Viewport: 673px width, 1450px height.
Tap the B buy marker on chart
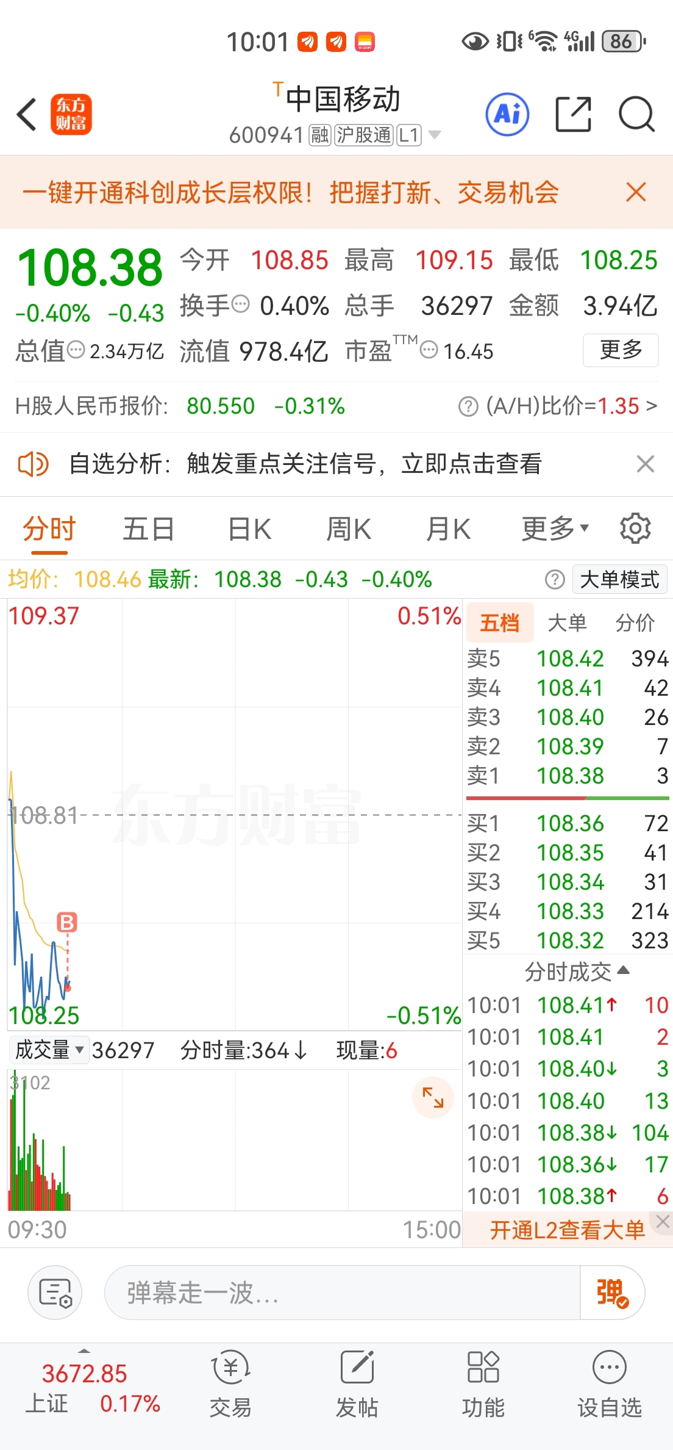pyautogui.click(x=67, y=922)
